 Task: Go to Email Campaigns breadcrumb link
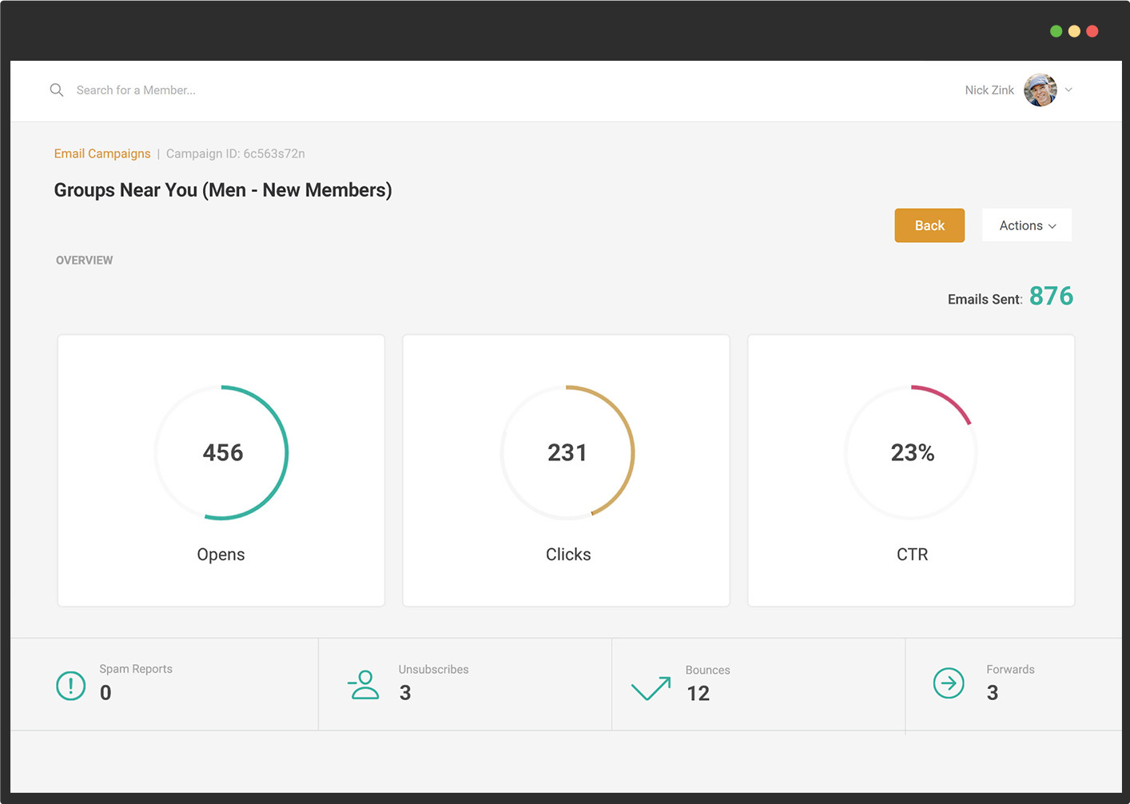pos(102,153)
